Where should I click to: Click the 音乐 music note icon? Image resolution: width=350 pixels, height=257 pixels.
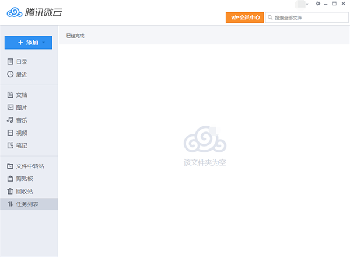pyautogui.click(x=10, y=120)
